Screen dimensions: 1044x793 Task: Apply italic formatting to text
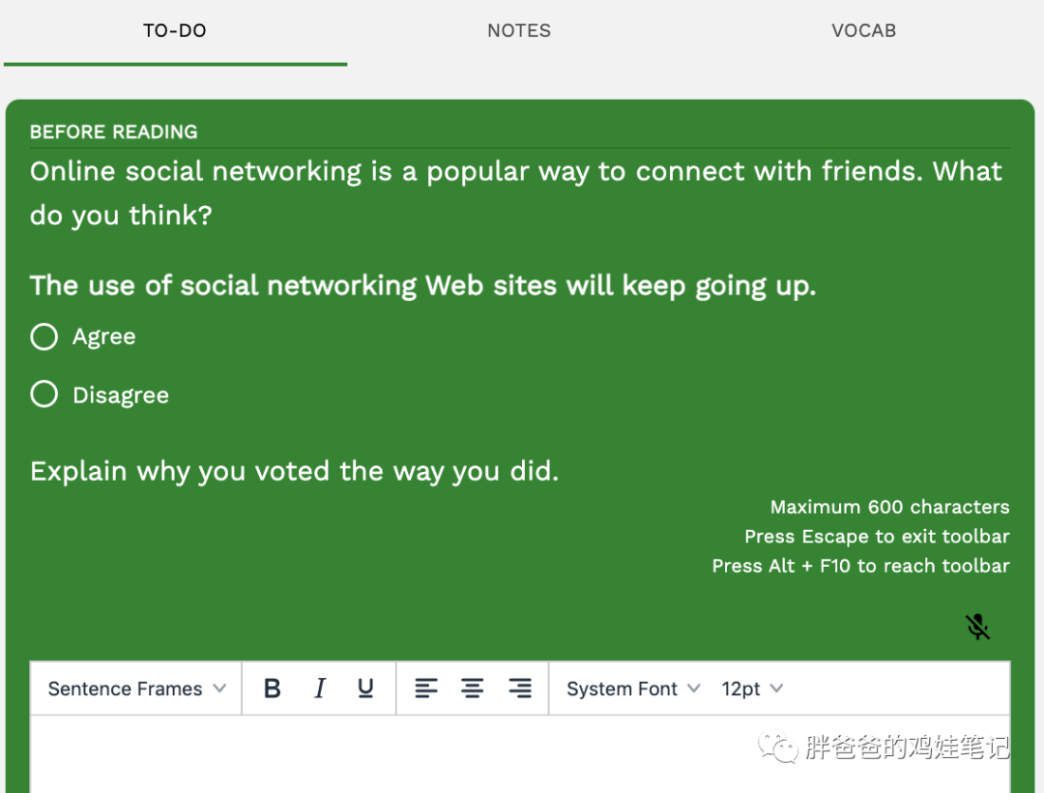point(320,689)
